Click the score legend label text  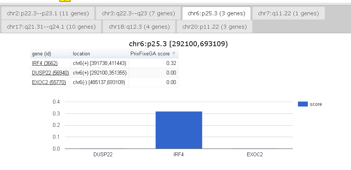tap(316, 104)
